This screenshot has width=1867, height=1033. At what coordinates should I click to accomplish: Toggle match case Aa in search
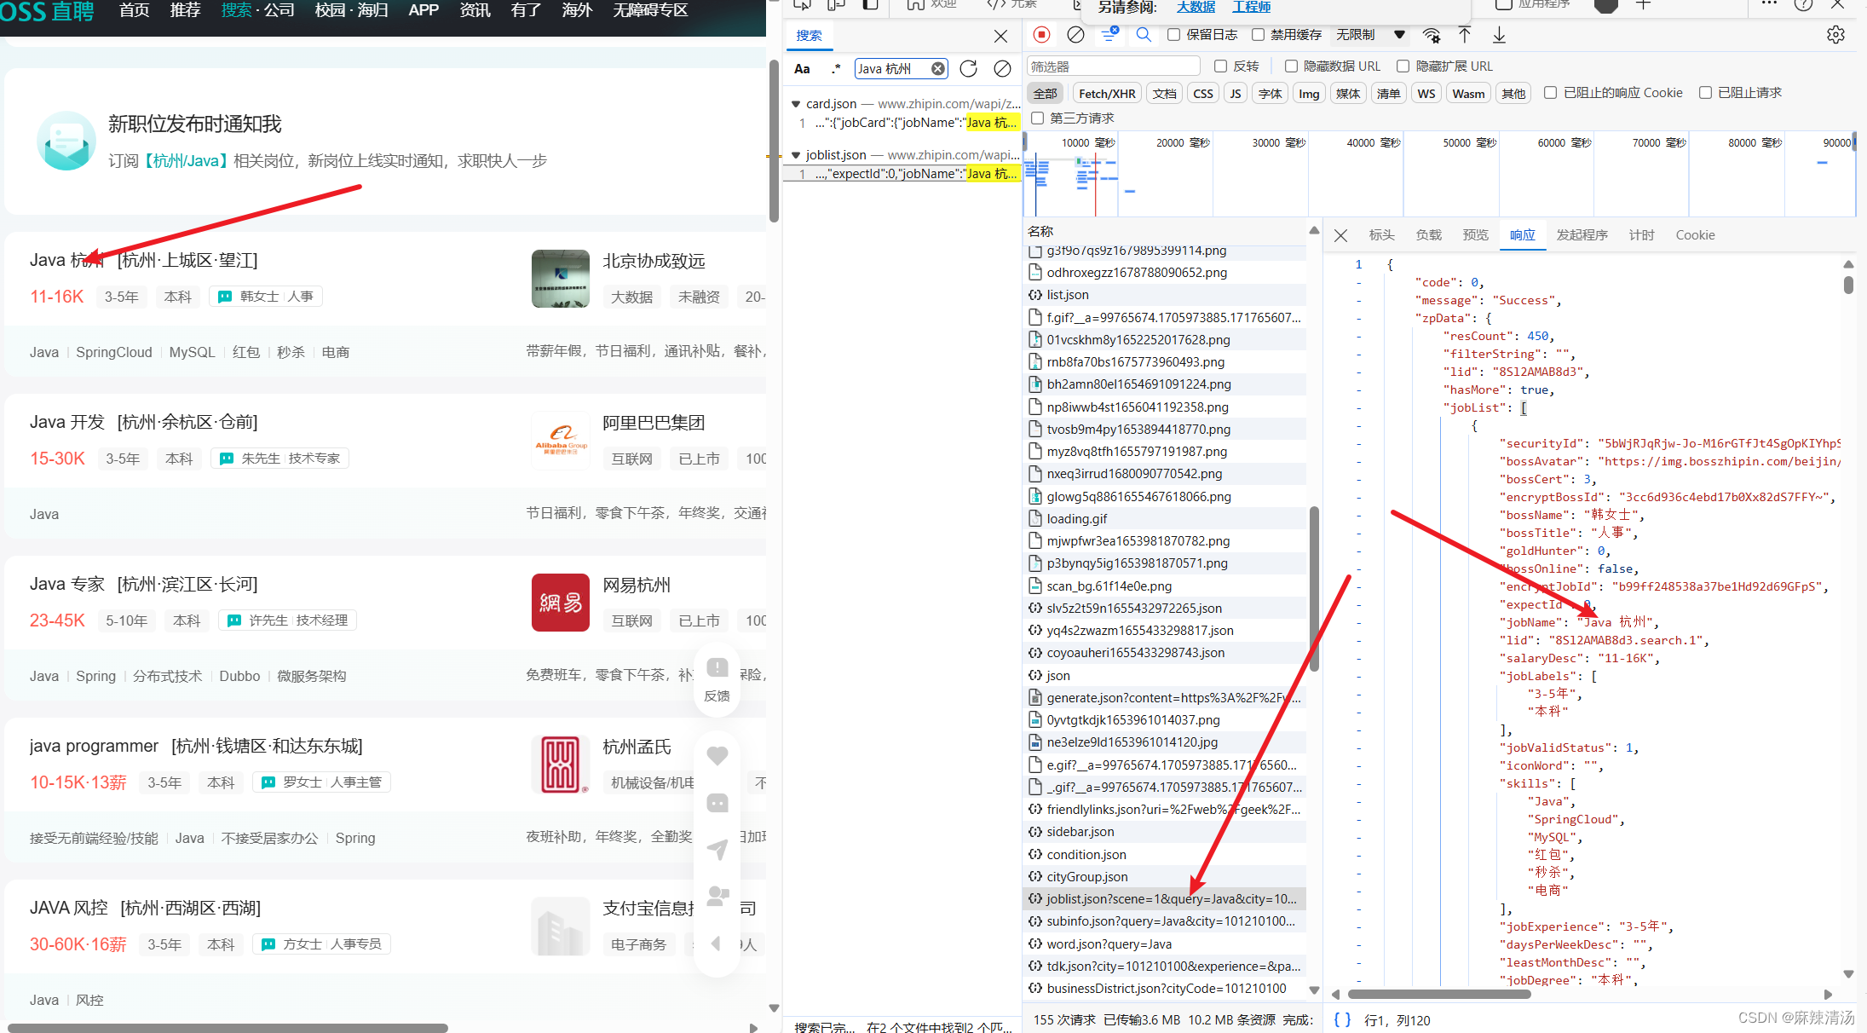[802, 69]
